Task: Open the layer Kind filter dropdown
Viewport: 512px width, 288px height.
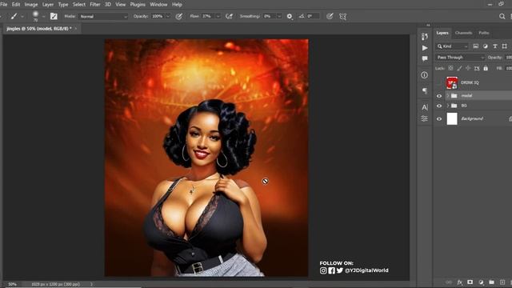Action: [453, 46]
